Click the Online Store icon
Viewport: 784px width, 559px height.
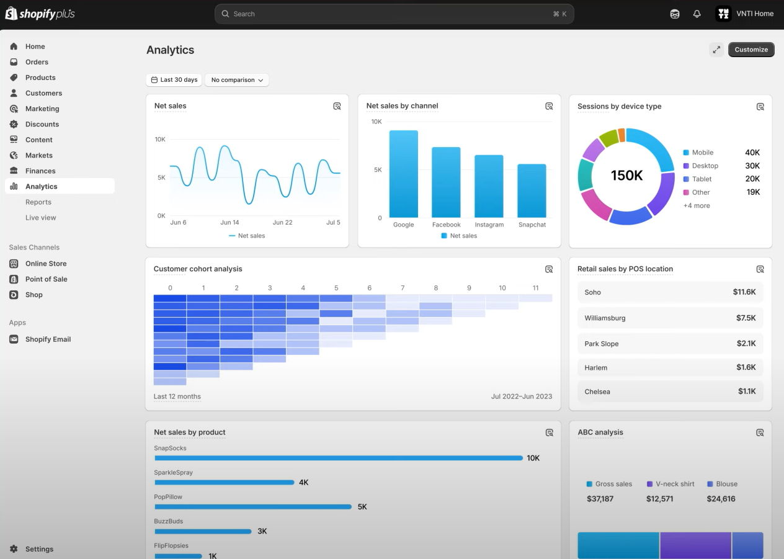[x=14, y=264]
